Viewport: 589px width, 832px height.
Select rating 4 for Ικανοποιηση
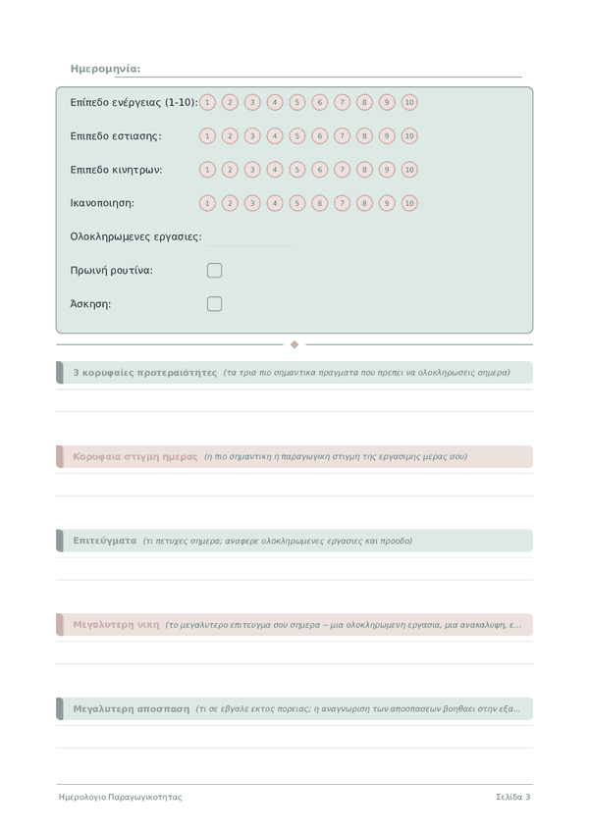click(x=275, y=203)
